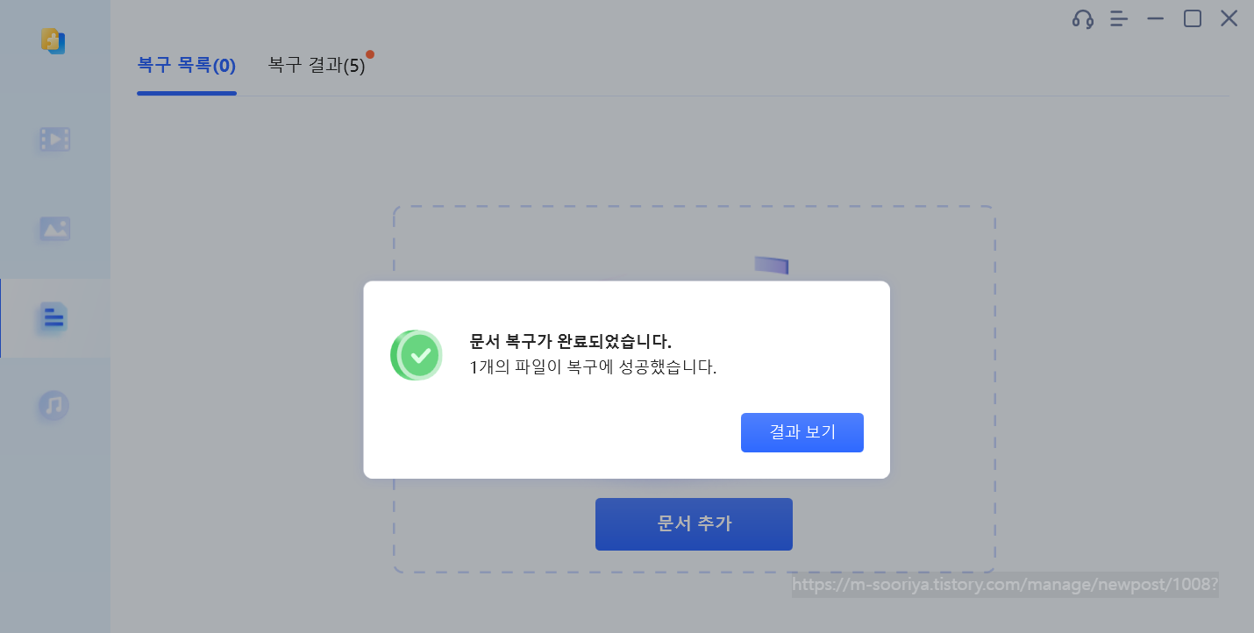The height and width of the screenshot is (633, 1254).
Task: Open the hamburger menu in title bar
Action: coord(1119,18)
